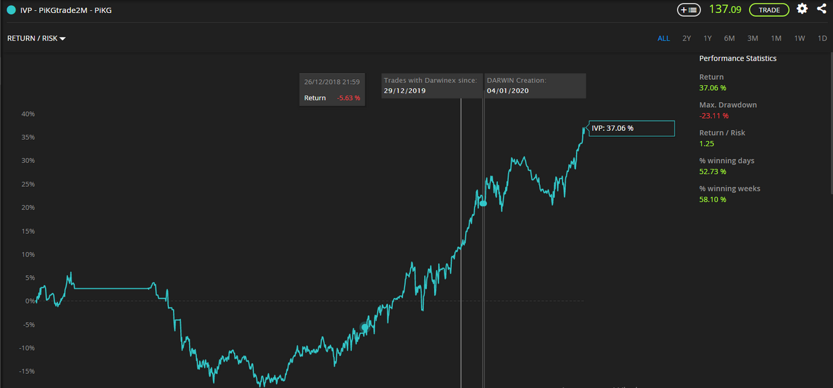The height and width of the screenshot is (388, 833).
Task: Choose the 1M time range
Action: coord(776,39)
